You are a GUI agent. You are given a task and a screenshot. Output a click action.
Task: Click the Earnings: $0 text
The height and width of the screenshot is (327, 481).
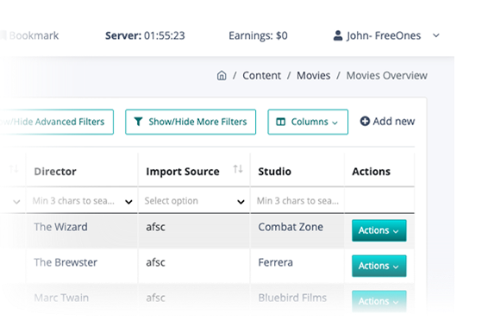258,35
